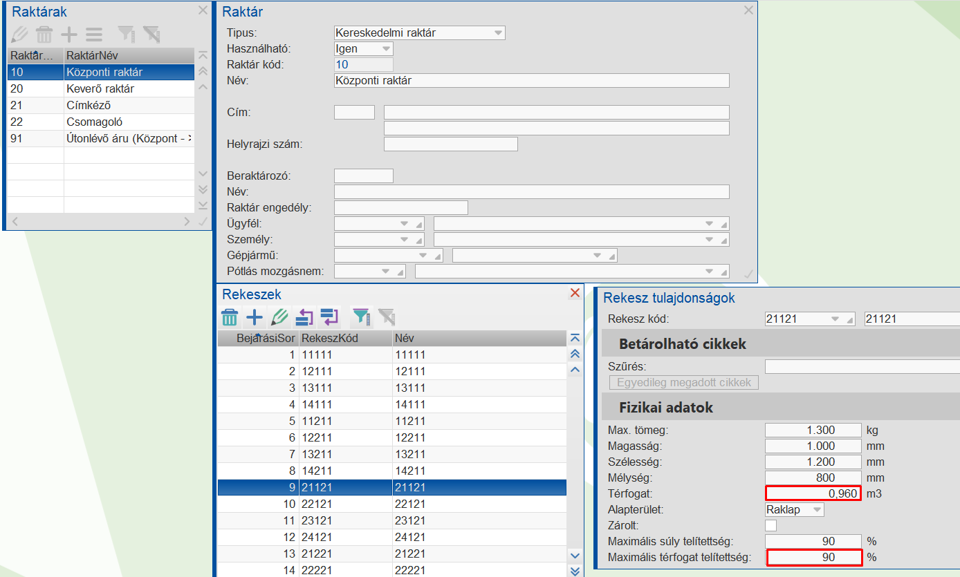Jump to first row in Rekeszek list

574,338
